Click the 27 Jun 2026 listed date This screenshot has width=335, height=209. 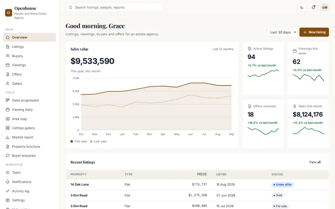click(x=226, y=196)
